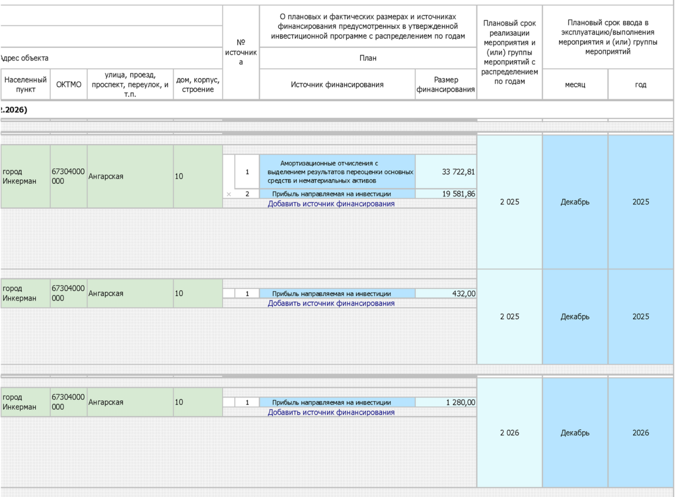This screenshot has width=676, height=497.
Task: Click 'Добавить источник финансирования' link below 19 581,86
Action: pyautogui.click(x=331, y=203)
